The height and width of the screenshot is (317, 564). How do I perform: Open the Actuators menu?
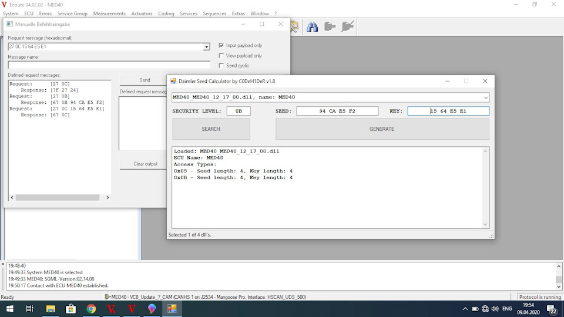point(142,14)
